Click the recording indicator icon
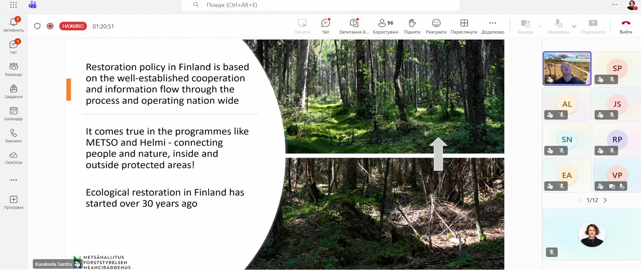Viewport: 641px width, 270px height. coord(50,26)
